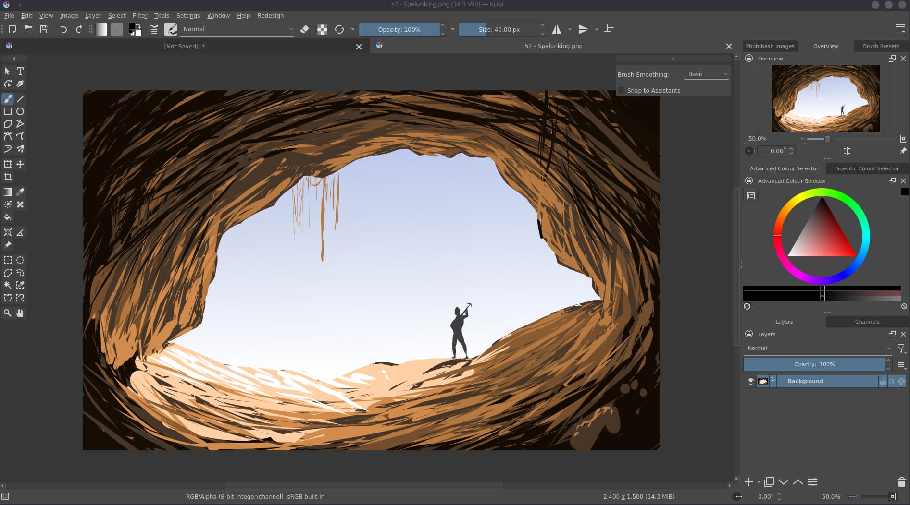This screenshot has width=910, height=505.
Task: Open the Brush Smoothing dropdown
Action: click(x=706, y=74)
